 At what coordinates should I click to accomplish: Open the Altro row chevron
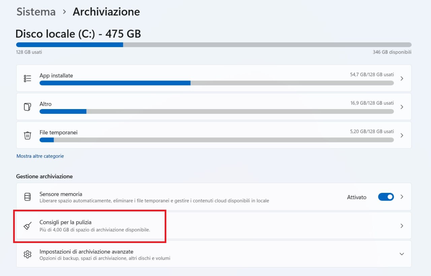402,107
